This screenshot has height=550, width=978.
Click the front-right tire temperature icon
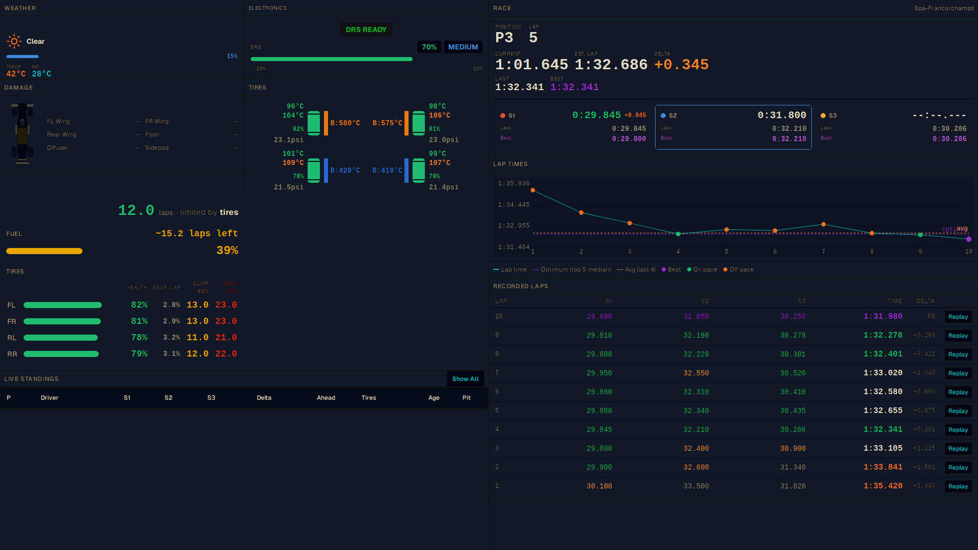point(419,123)
